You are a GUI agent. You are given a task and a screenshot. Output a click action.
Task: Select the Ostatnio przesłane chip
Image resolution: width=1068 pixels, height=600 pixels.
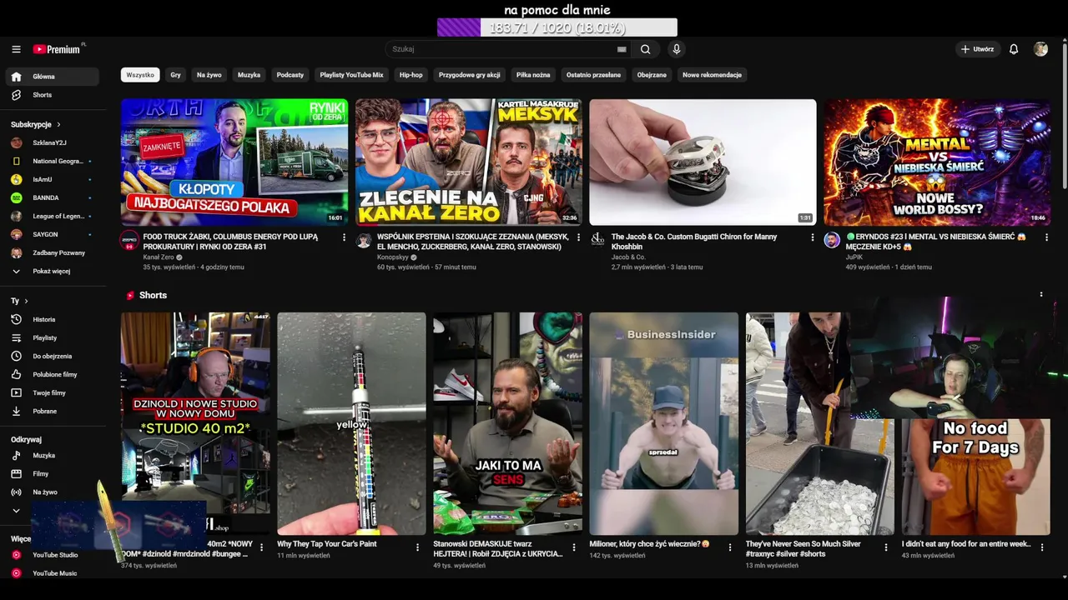coord(593,75)
